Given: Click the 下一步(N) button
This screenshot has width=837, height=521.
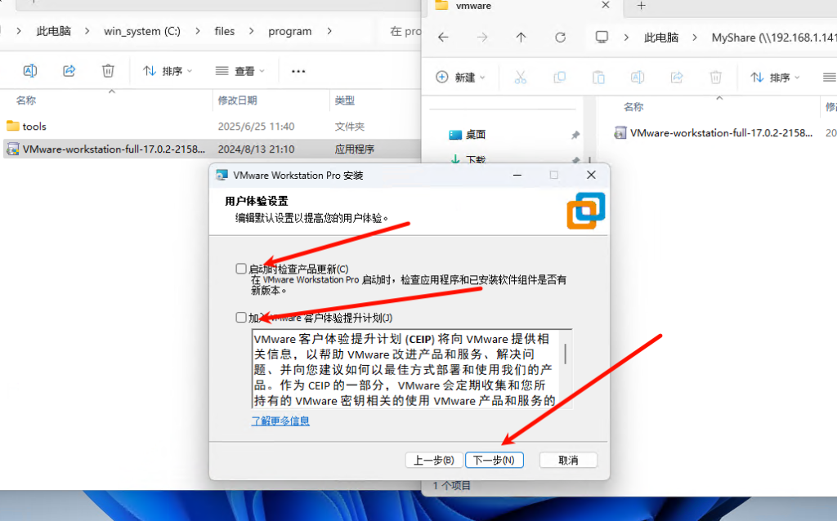Looking at the screenshot, I should pos(495,461).
